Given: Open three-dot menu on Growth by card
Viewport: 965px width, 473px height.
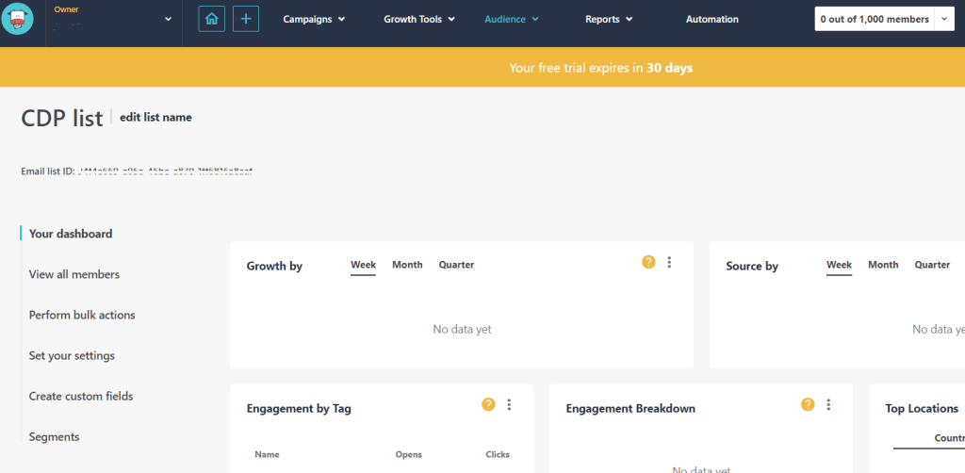Looking at the screenshot, I should pos(669,263).
